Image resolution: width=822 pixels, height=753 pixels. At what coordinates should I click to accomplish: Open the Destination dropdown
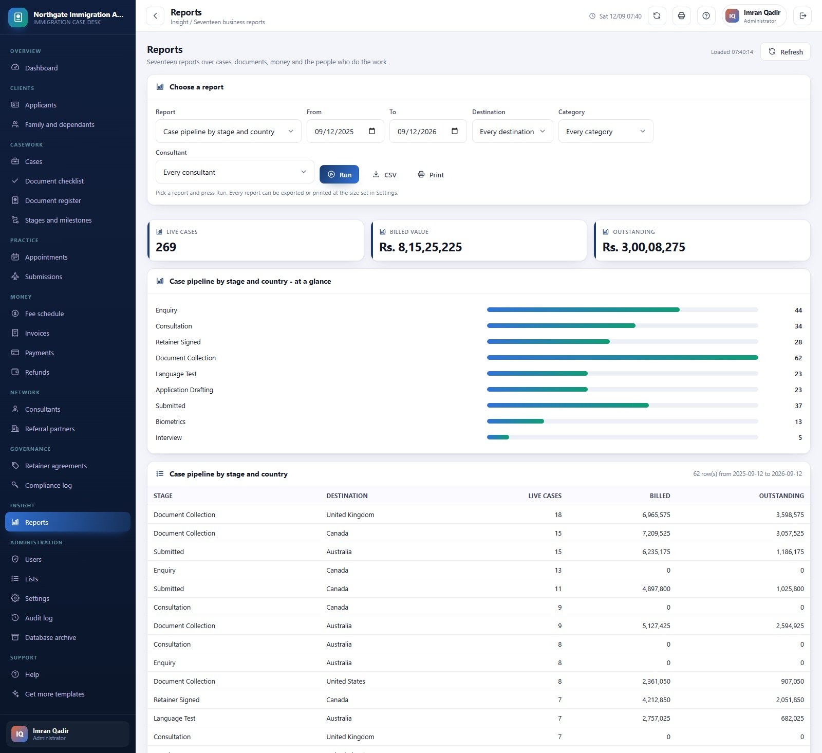[512, 131]
